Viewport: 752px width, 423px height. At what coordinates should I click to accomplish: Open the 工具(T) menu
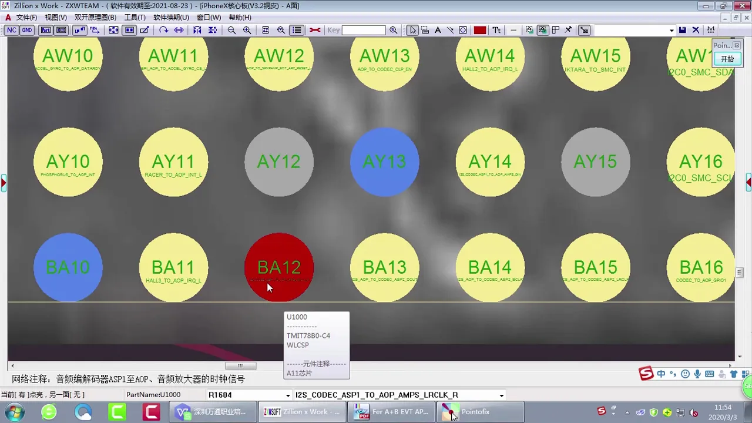135,17
